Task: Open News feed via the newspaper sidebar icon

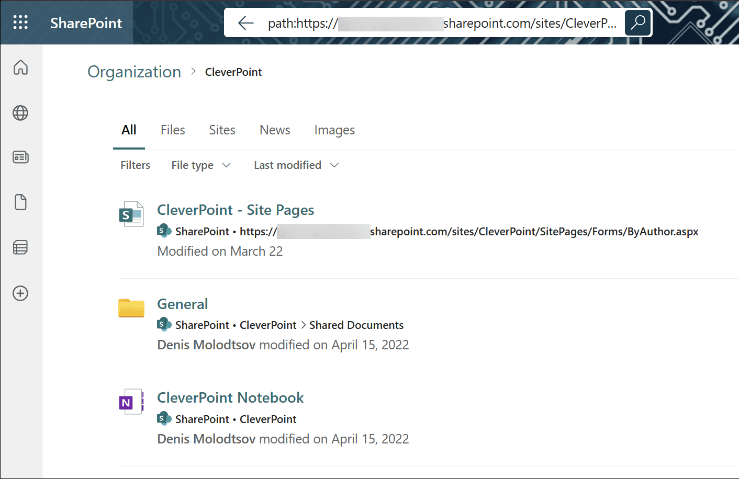Action: (20, 157)
